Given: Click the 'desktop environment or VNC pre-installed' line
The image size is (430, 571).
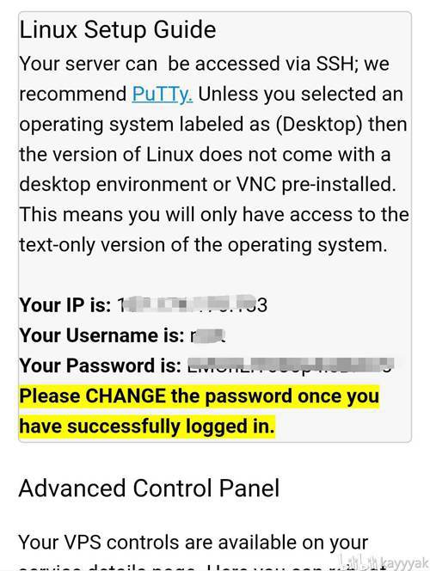Looking at the screenshot, I should [x=207, y=184].
